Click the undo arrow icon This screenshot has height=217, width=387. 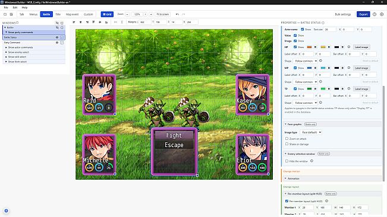click(177, 14)
